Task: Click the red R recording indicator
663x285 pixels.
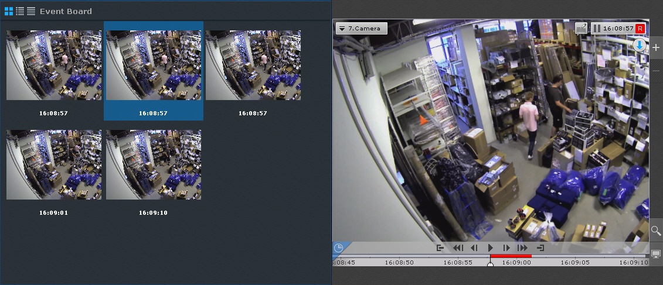Action: click(640, 28)
